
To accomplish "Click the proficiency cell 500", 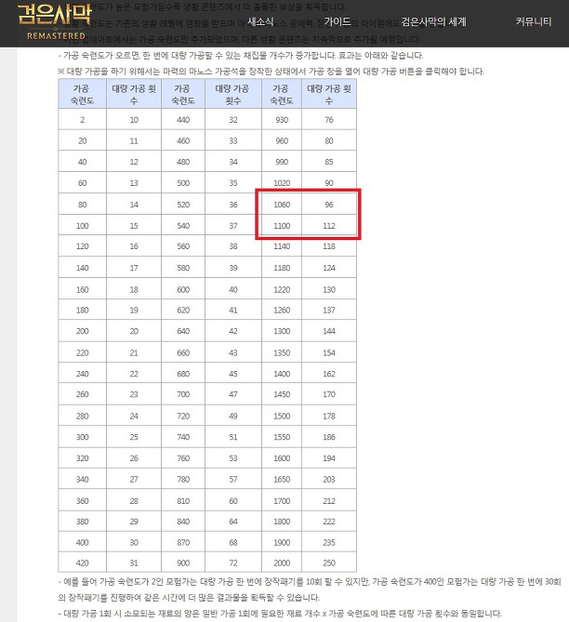I will click(x=183, y=183).
